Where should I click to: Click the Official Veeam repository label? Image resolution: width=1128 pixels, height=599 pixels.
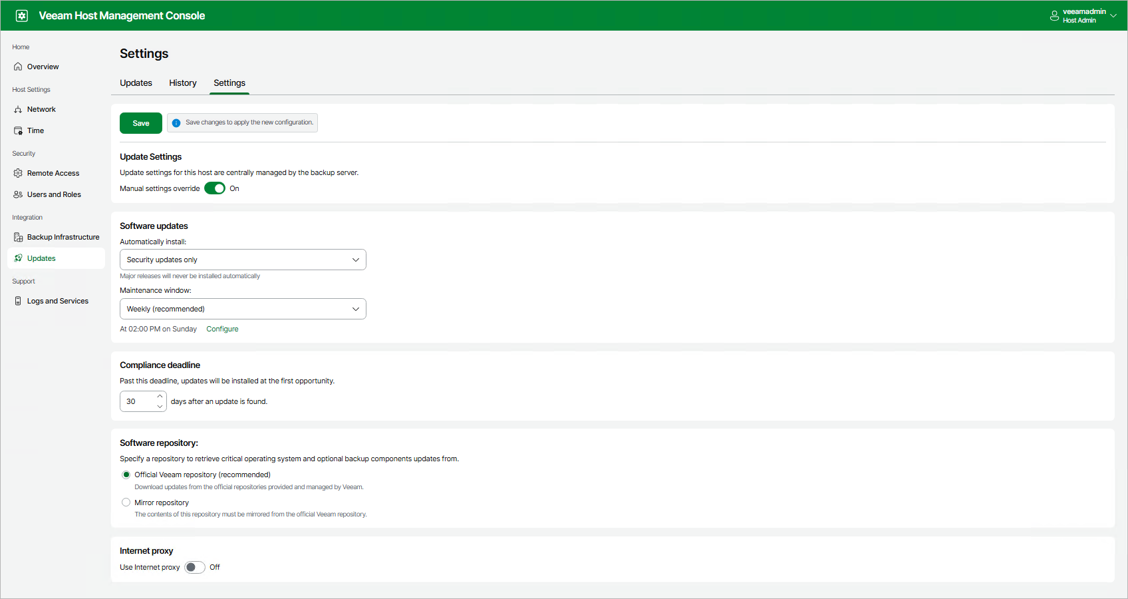[202, 475]
